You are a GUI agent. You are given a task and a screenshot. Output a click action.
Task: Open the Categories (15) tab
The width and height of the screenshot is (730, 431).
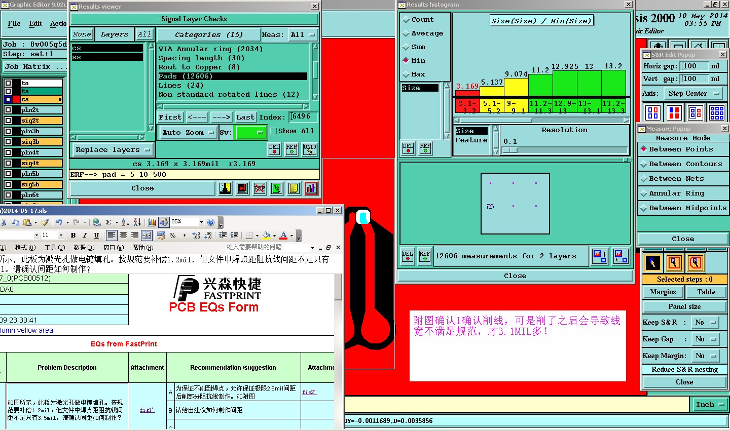(x=208, y=35)
